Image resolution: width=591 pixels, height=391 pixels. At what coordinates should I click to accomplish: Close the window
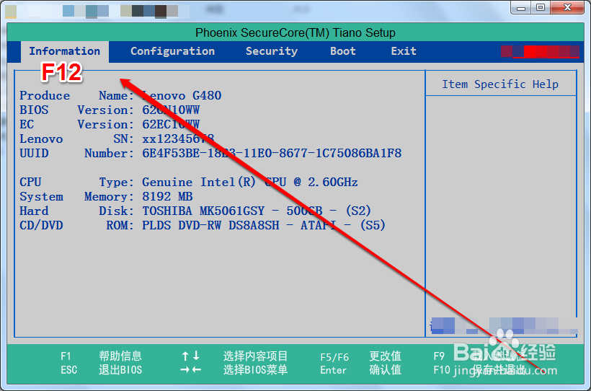tap(567, 7)
